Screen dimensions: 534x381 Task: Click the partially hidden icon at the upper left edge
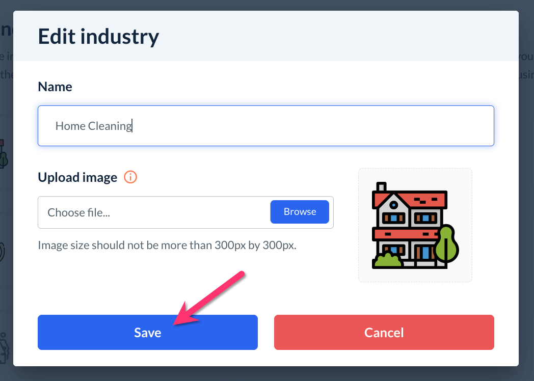point(4,153)
